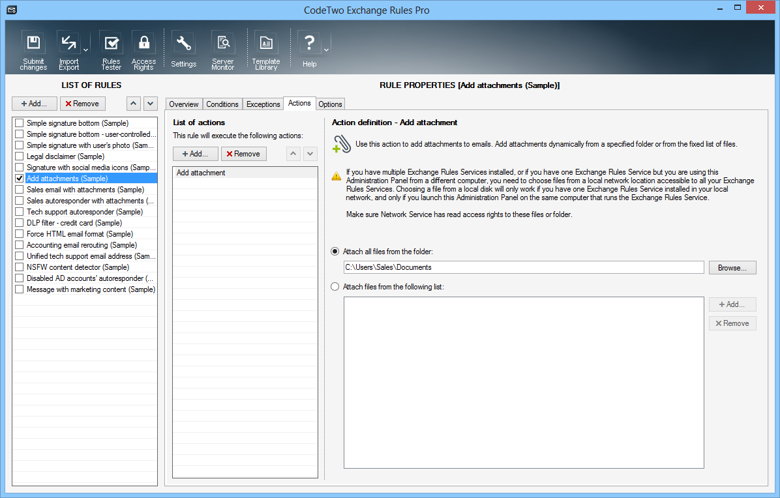Expand the Import Export dropdown arrow
This screenshot has width=780, height=498.
pos(85,50)
